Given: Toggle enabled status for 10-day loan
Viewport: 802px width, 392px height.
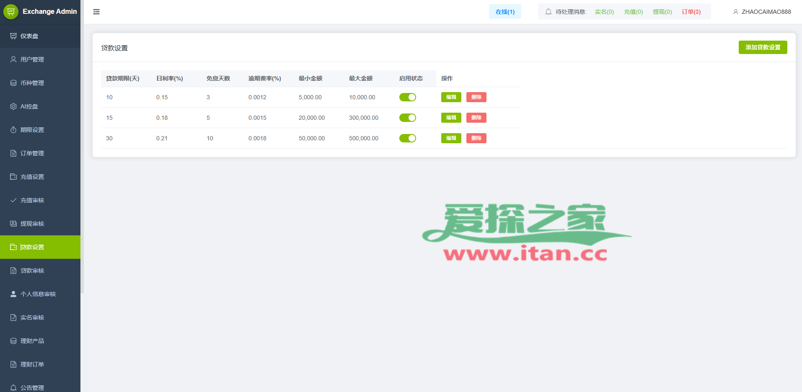Looking at the screenshot, I should [x=407, y=97].
